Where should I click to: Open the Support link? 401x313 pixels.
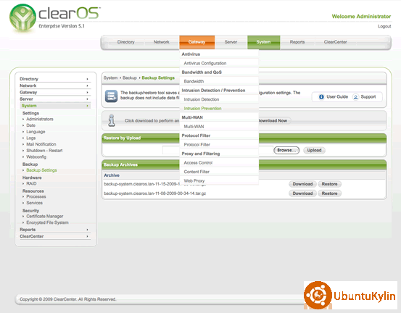pos(368,97)
